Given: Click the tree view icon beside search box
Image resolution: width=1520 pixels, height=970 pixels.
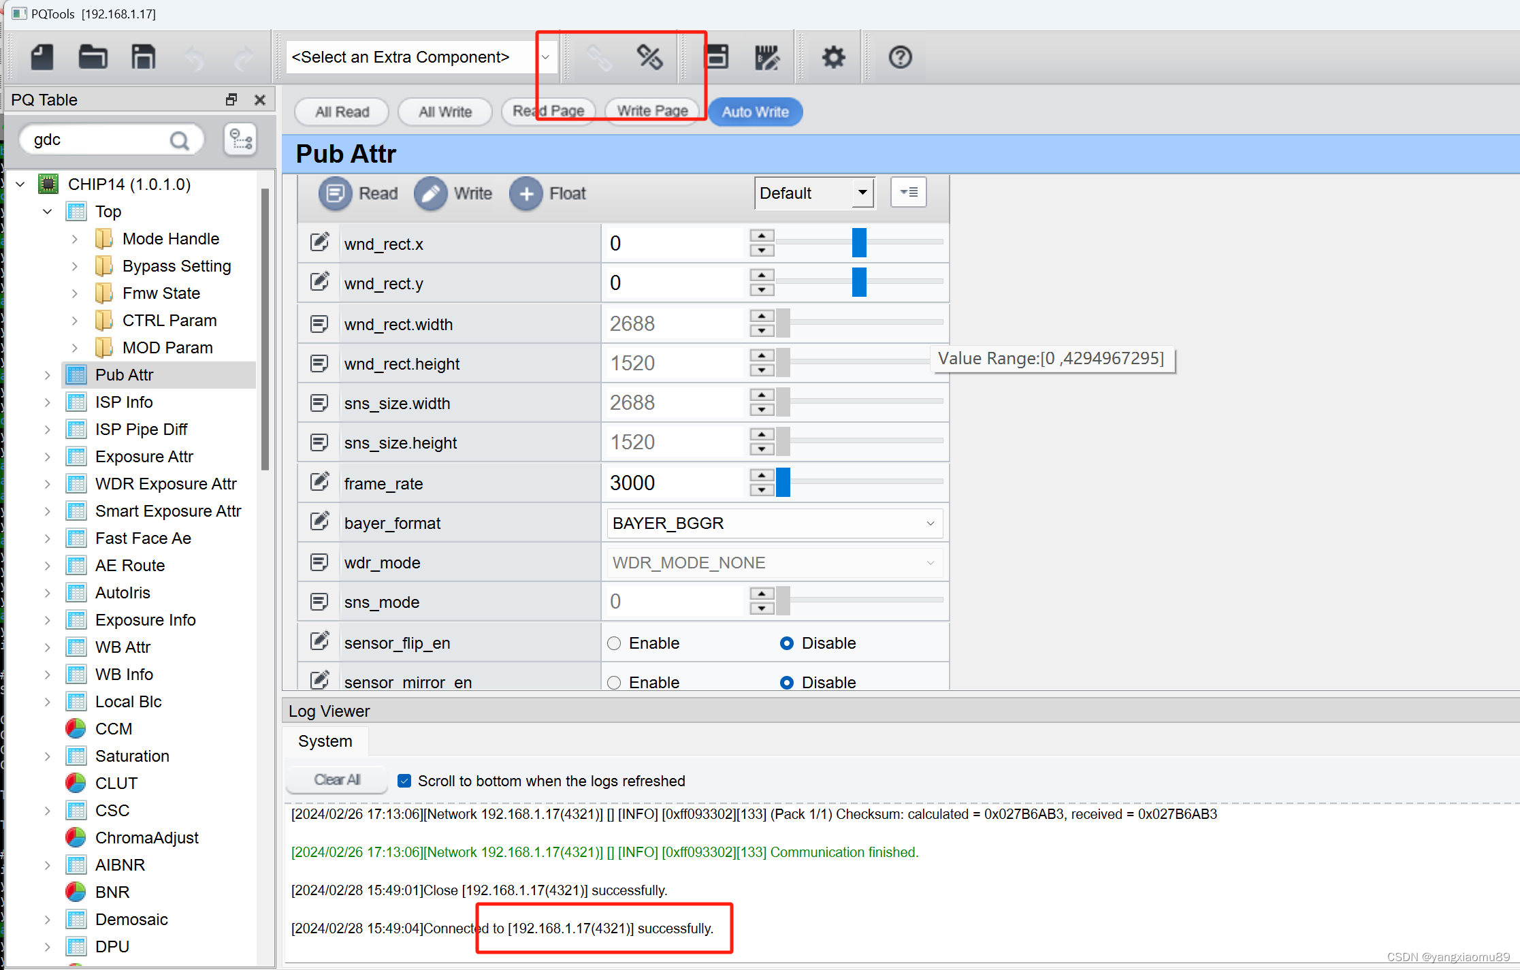Looking at the screenshot, I should pyautogui.click(x=240, y=140).
